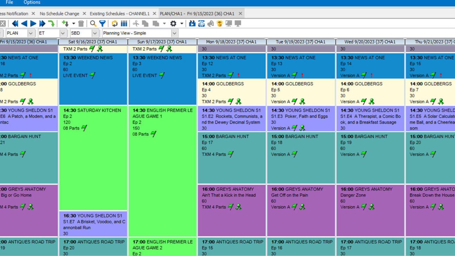Close the No Schedule Change tab
This screenshot has width=455, height=256.
(x=84, y=14)
